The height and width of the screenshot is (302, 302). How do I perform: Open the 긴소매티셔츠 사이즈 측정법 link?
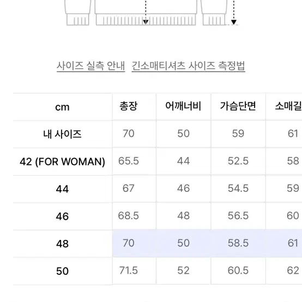tap(188, 66)
